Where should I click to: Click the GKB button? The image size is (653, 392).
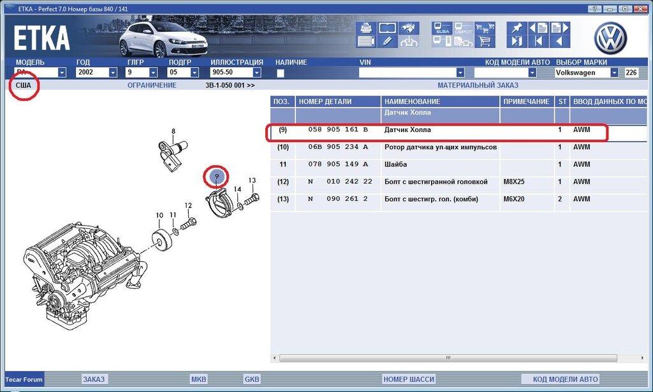(251, 379)
